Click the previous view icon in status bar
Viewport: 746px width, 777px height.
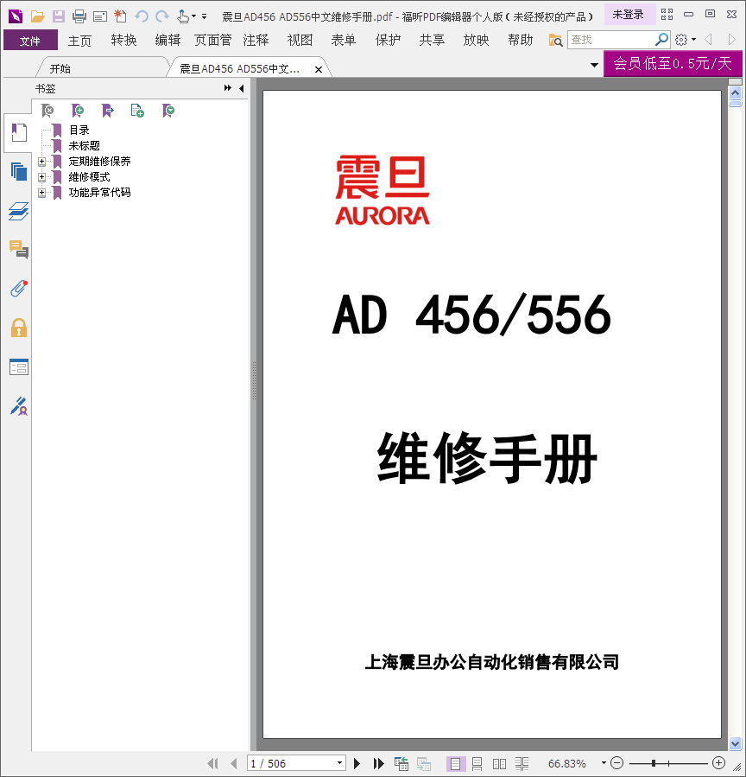pos(401,764)
